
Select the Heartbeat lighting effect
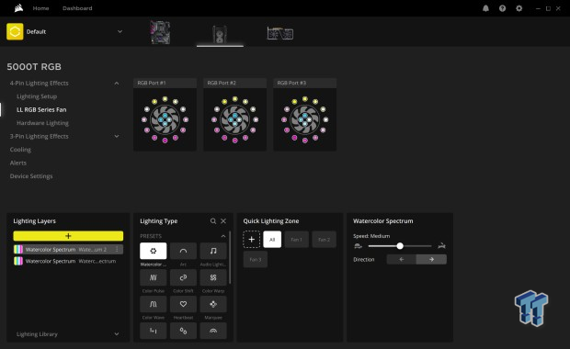[x=183, y=304]
